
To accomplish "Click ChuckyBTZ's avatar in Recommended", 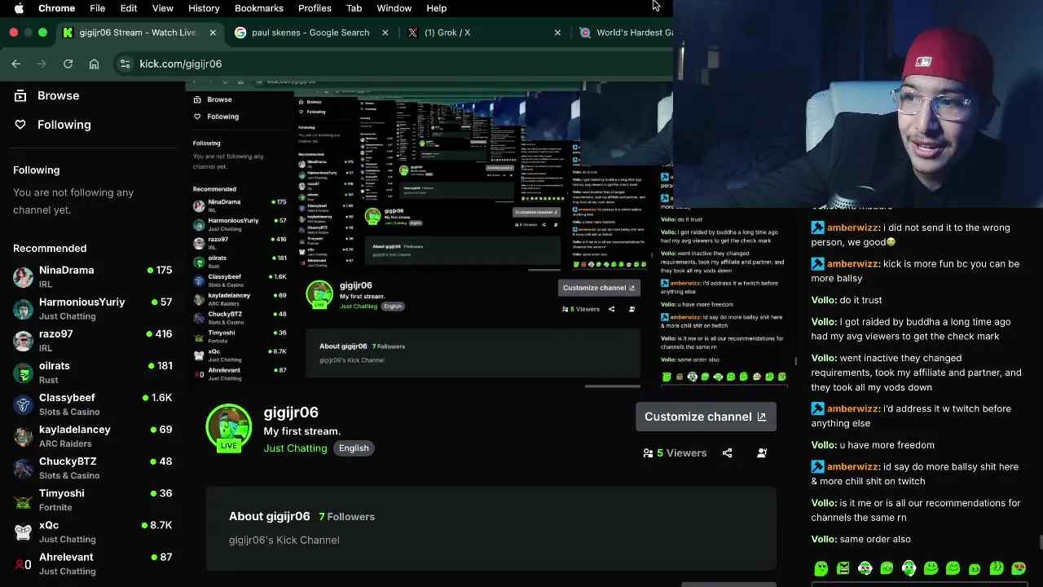I will click(23, 468).
